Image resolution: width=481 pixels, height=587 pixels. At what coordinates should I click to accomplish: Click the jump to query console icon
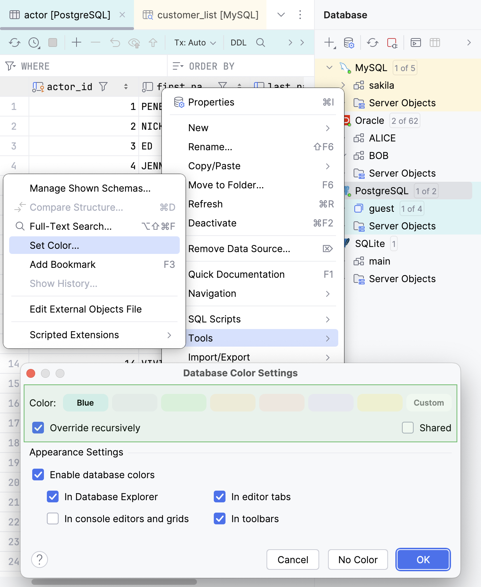click(x=416, y=43)
